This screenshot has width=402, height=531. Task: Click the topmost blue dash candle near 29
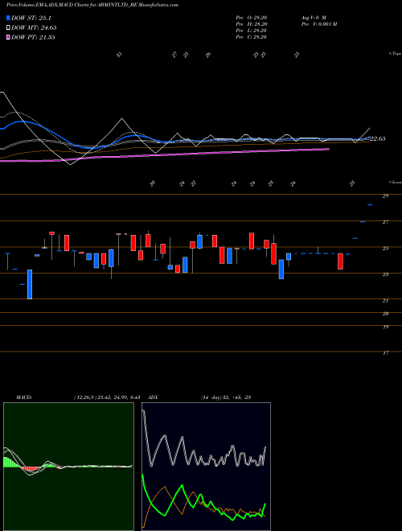tap(370, 204)
